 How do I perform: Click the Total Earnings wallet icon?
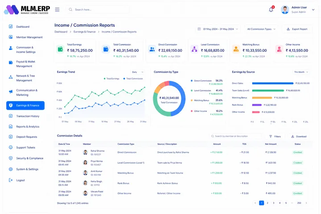(x=60, y=49)
